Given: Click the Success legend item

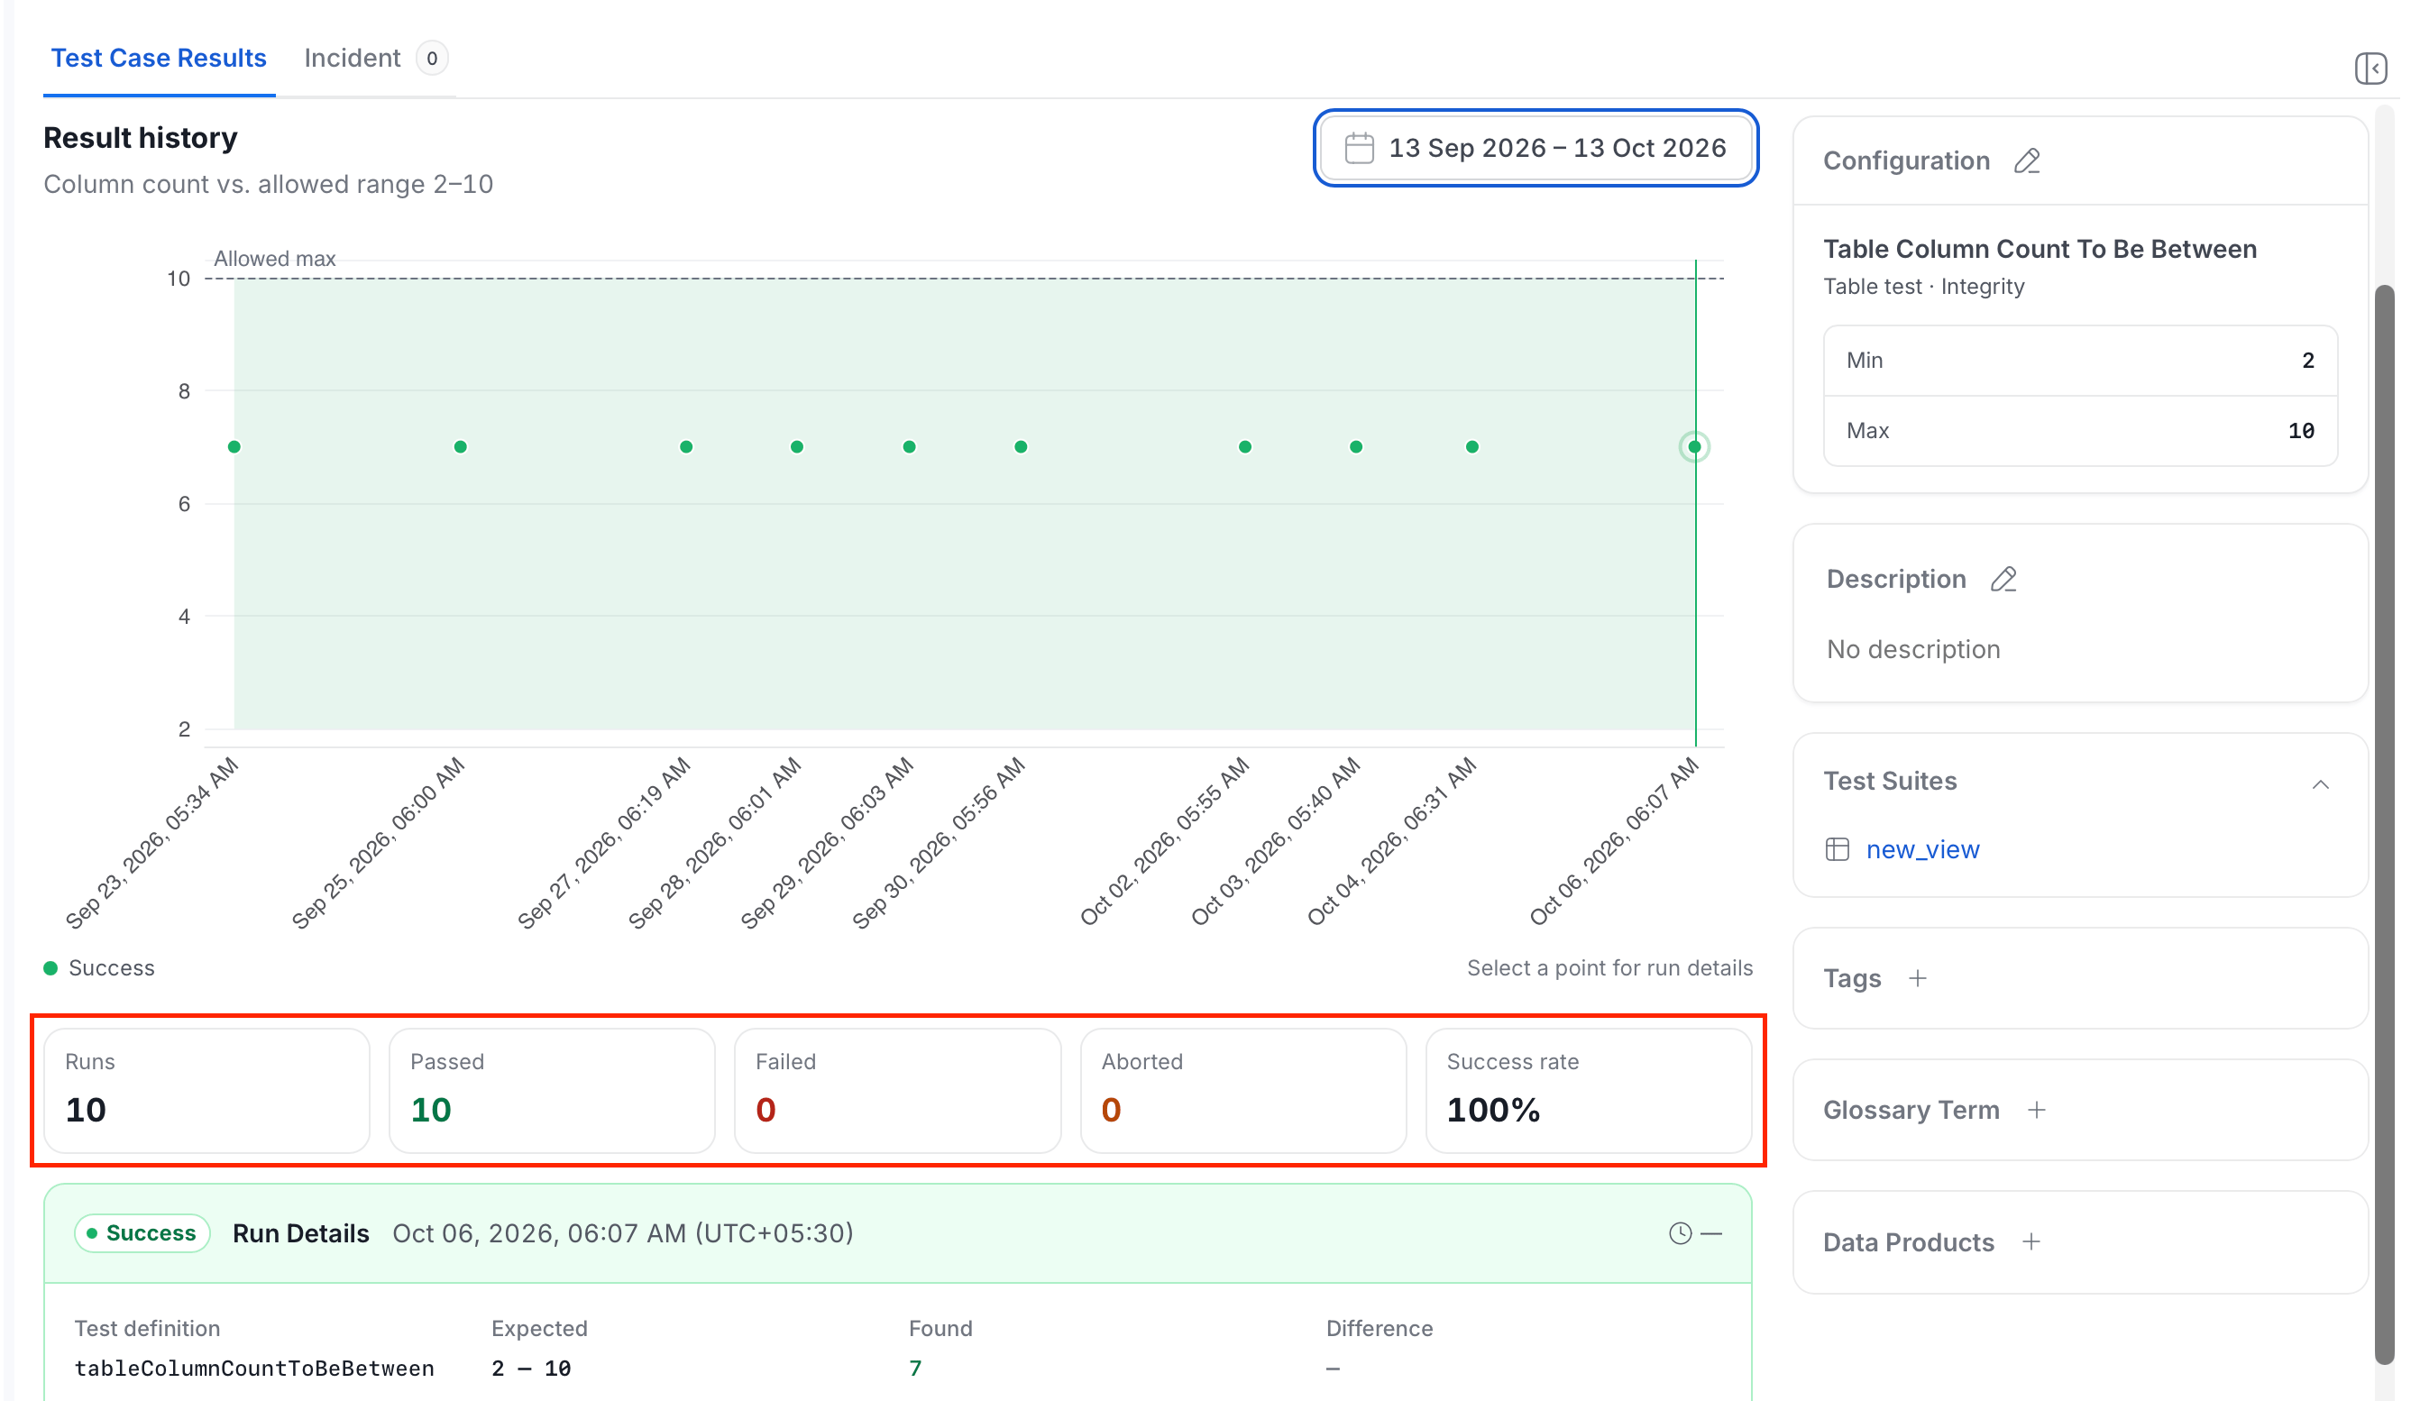Looking at the screenshot, I should point(99,967).
